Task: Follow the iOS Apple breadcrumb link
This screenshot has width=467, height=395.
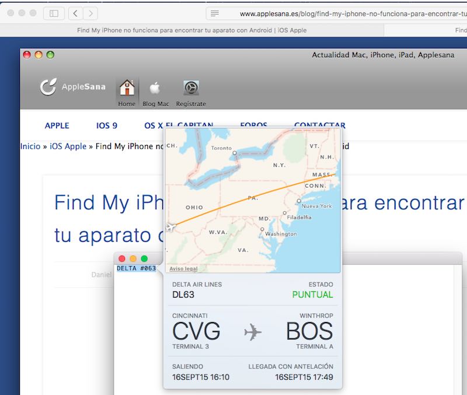Action: 68,146
